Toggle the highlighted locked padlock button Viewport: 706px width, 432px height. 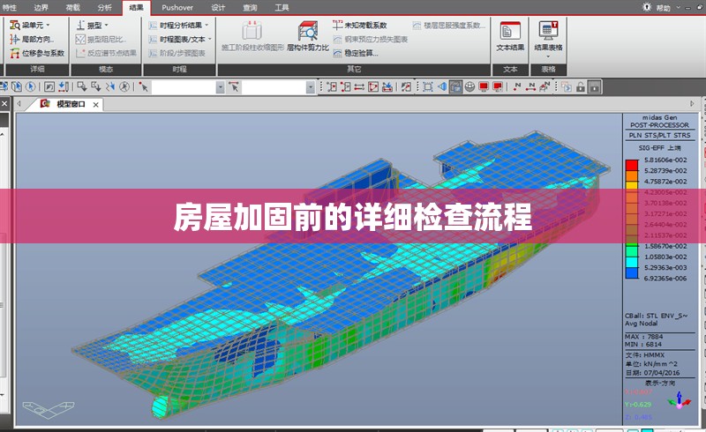click(595, 86)
